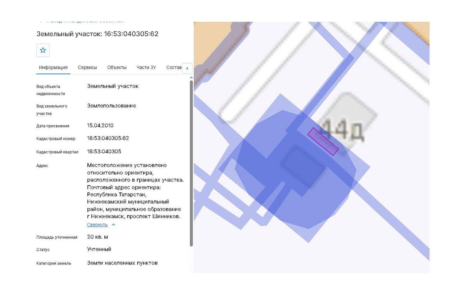
Task: Click building label 44д on map
Action: (x=342, y=131)
